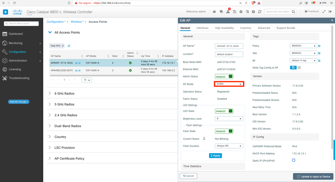Open the preferences gear icon in header
The height and width of the screenshot is (182, 335).
tap(241, 12)
